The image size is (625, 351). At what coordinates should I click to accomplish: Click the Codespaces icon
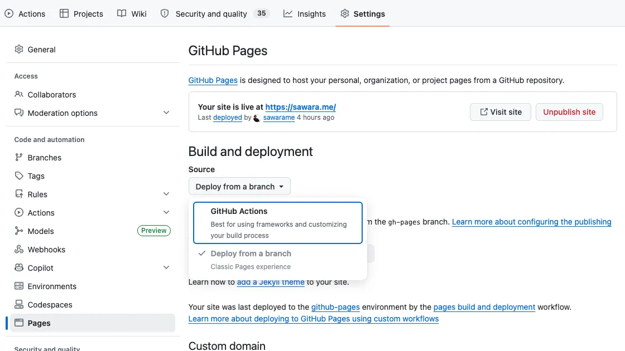click(x=19, y=304)
